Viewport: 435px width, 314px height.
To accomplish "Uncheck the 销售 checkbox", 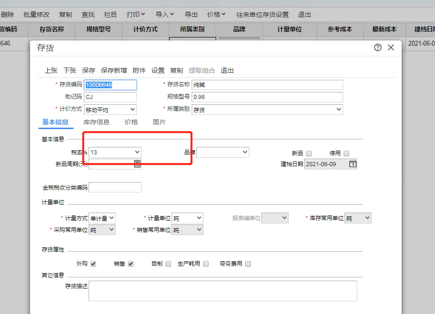I will 131,264.
